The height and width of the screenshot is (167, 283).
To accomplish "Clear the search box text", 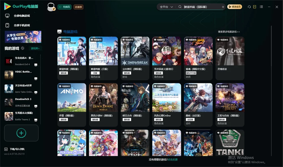I will 223,7.
